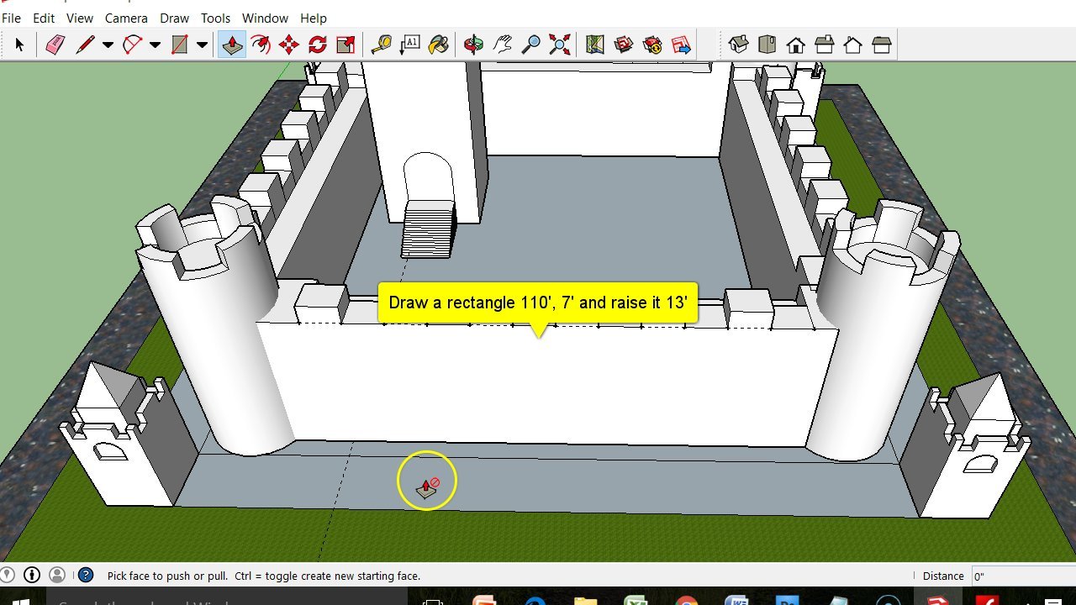Open the Camera menu
The image size is (1076, 605).
coord(126,18)
